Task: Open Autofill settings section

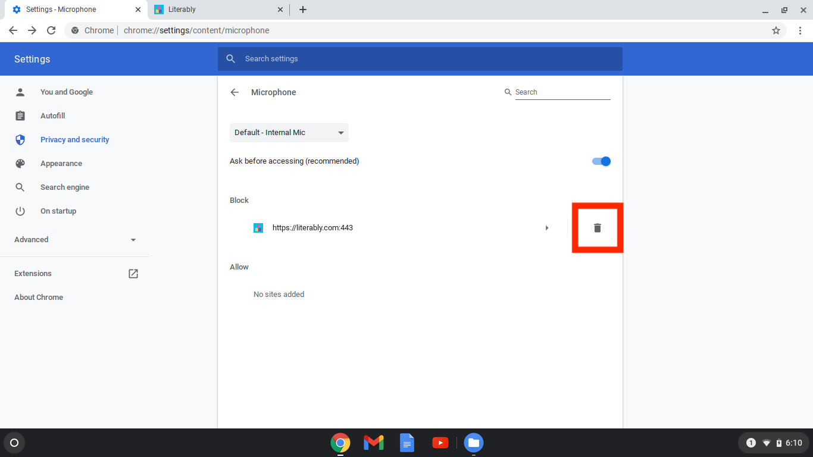Action: 52,116
